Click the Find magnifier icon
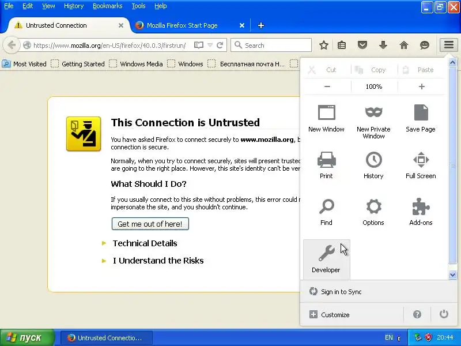This screenshot has width=461, height=346. [326, 206]
